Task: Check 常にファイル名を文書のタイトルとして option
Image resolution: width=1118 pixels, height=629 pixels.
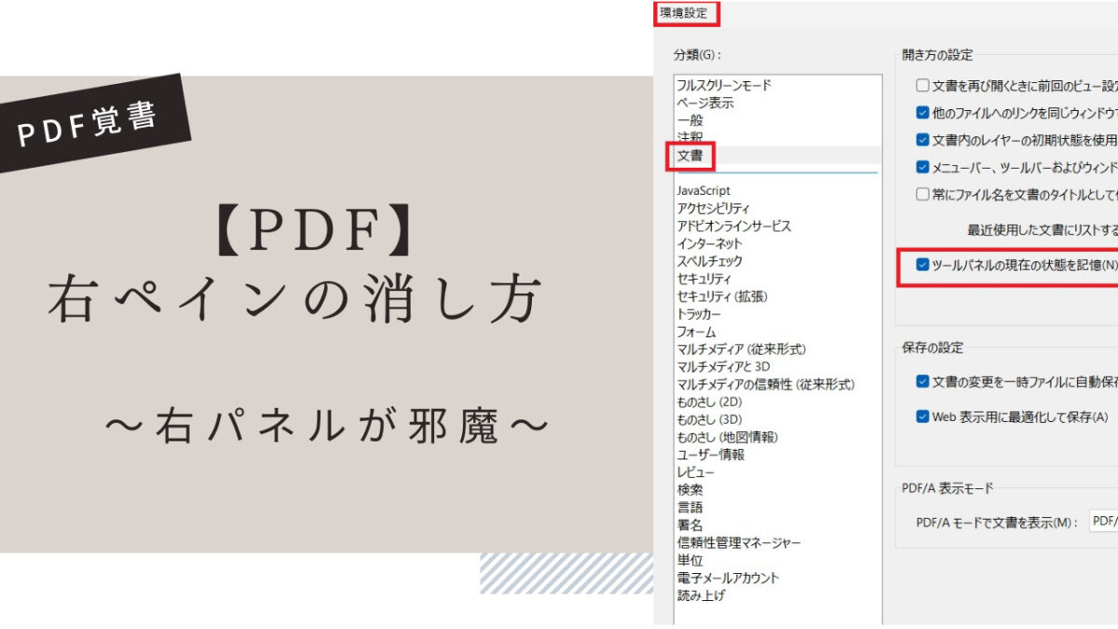Action: [922, 195]
